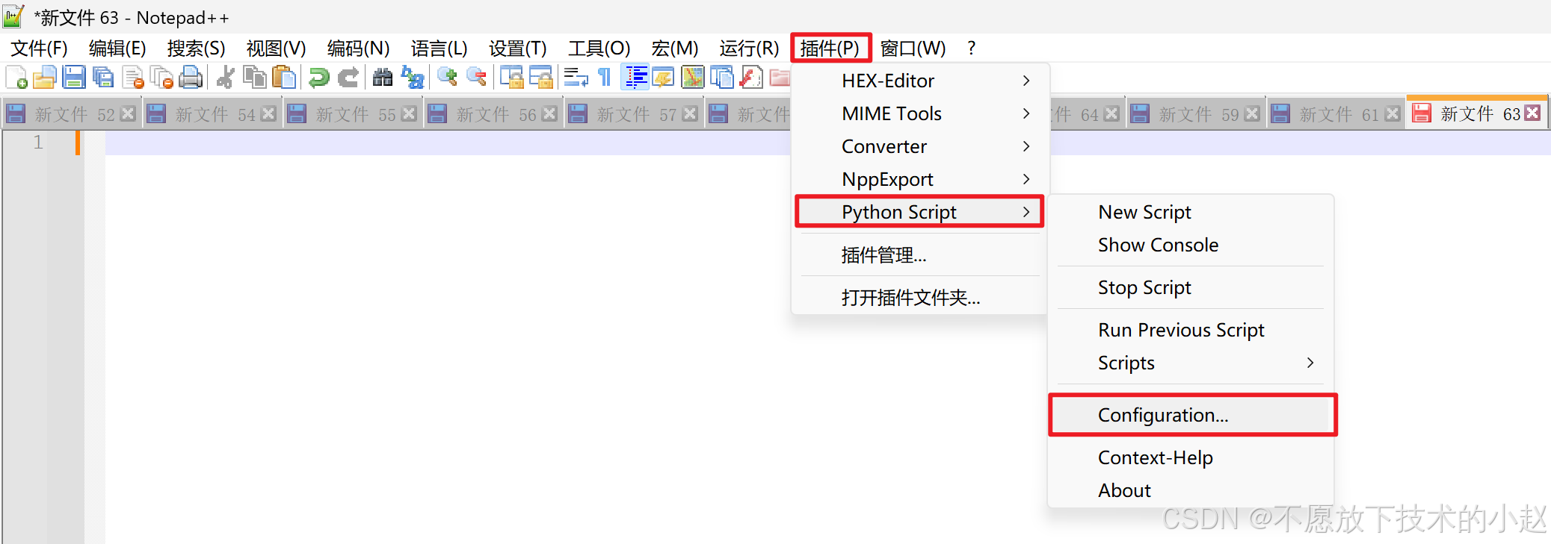The height and width of the screenshot is (544, 1551).
Task: Switch to the 新文件 52 tab
Action: click(70, 114)
